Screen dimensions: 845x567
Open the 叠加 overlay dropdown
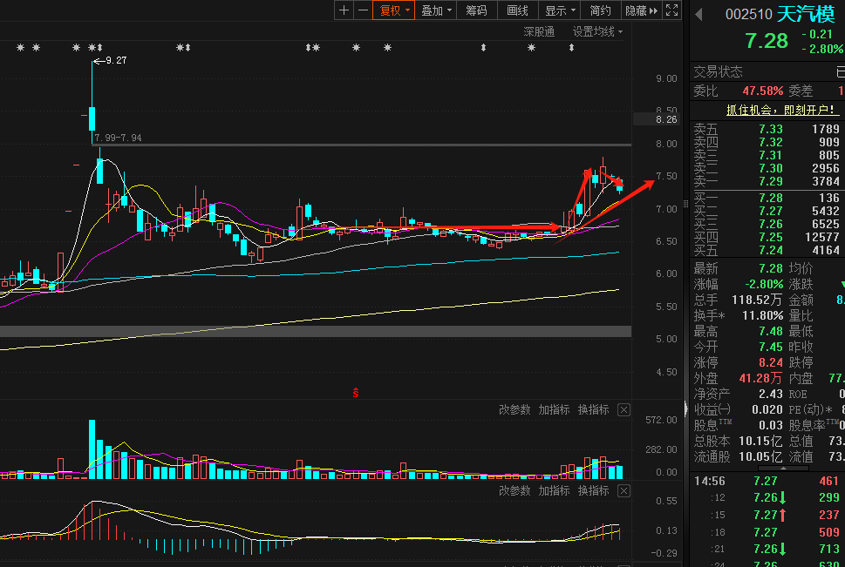[436, 10]
